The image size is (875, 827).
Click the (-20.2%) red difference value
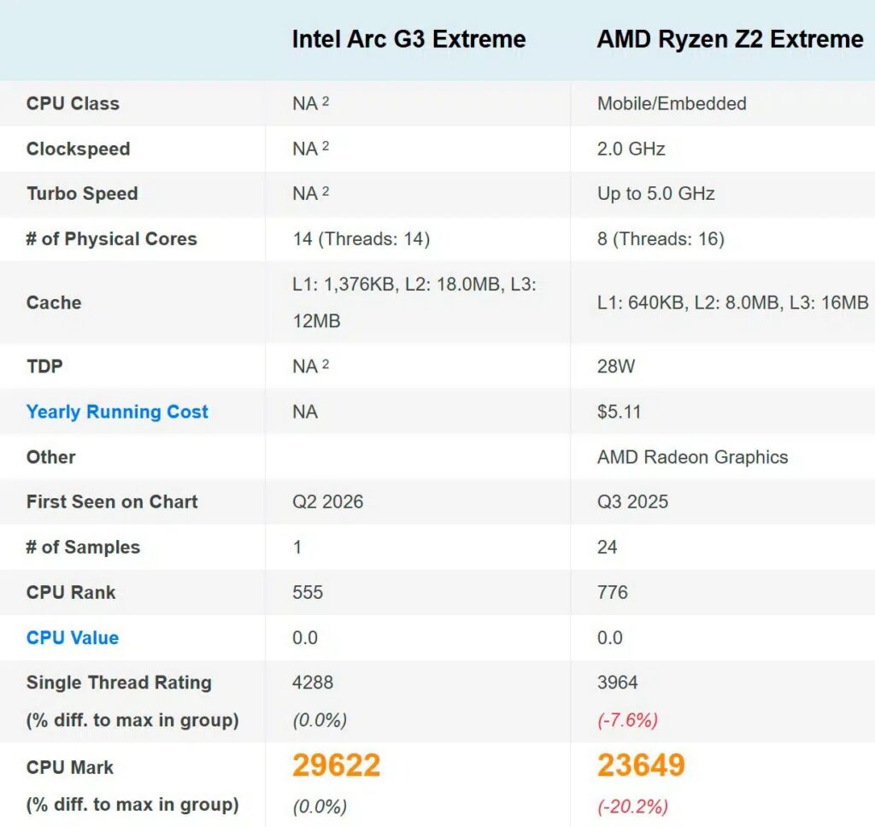(633, 806)
